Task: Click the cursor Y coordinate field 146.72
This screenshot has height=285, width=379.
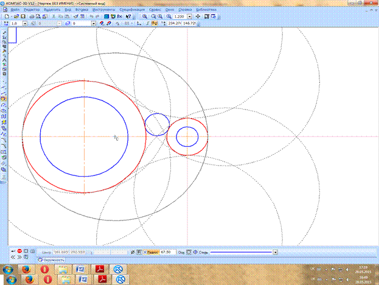Action: pos(190,24)
